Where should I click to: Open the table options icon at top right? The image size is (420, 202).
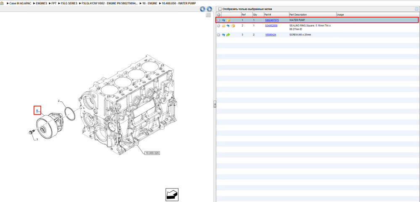coord(416,9)
